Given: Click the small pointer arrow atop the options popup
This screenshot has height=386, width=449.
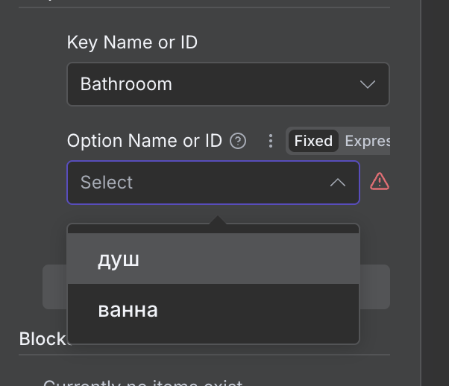Looking at the screenshot, I should [218, 220].
